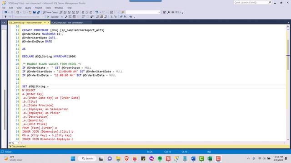Click the CREATE PROCEDURE line of code
The image size is (291, 163).
click(x=63, y=30)
